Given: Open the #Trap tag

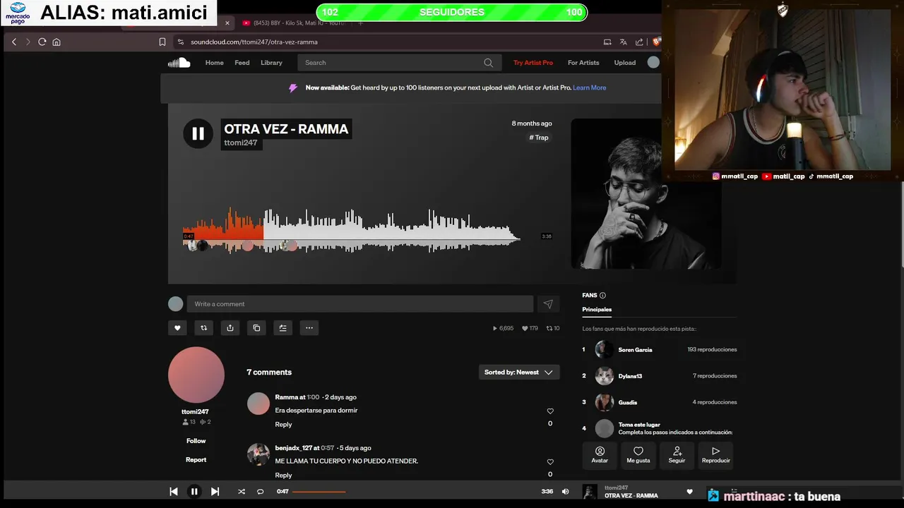Looking at the screenshot, I should click(539, 138).
